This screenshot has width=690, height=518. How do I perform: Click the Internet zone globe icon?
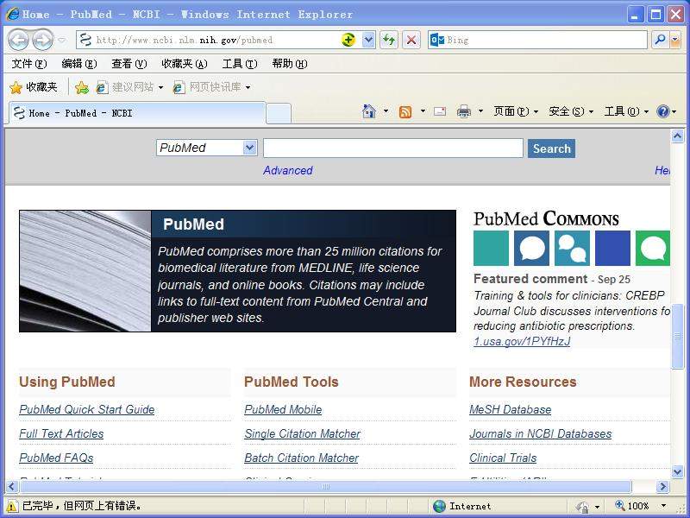coord(439,506)
